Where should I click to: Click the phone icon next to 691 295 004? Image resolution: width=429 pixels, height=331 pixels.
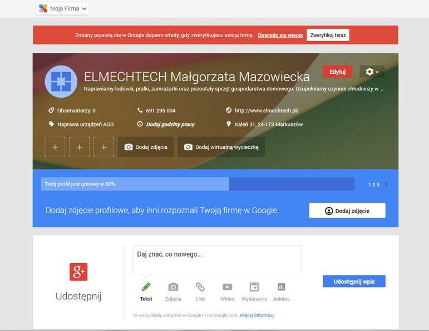click(140, 111)
